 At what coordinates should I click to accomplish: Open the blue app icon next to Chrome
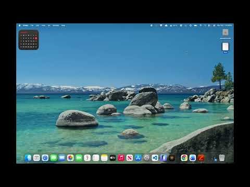click(193, 158)
